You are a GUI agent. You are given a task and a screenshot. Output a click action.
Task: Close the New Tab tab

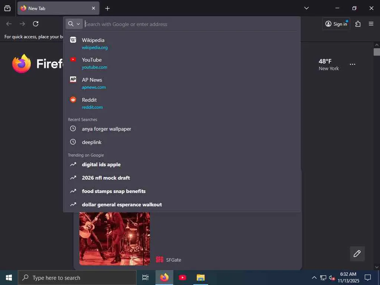coord(93,8)
